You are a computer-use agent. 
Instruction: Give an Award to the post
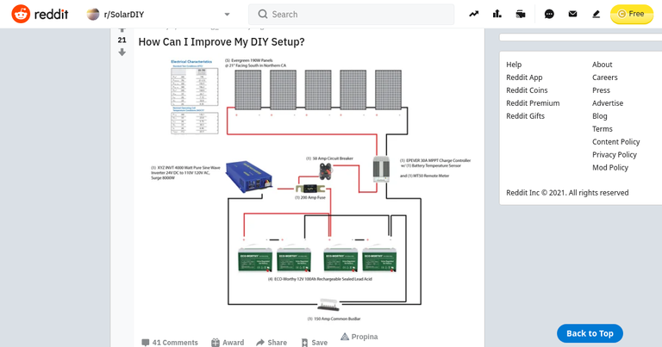(228, 343)
